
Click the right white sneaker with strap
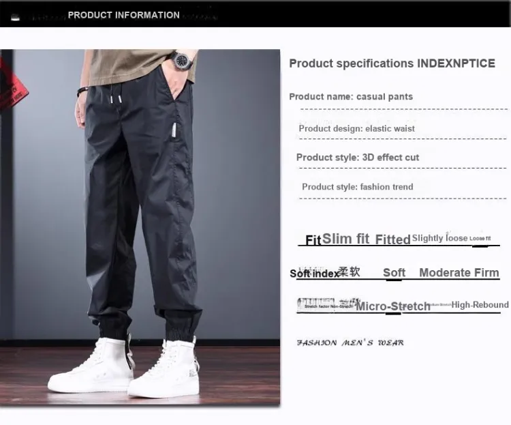pos(164,369)
